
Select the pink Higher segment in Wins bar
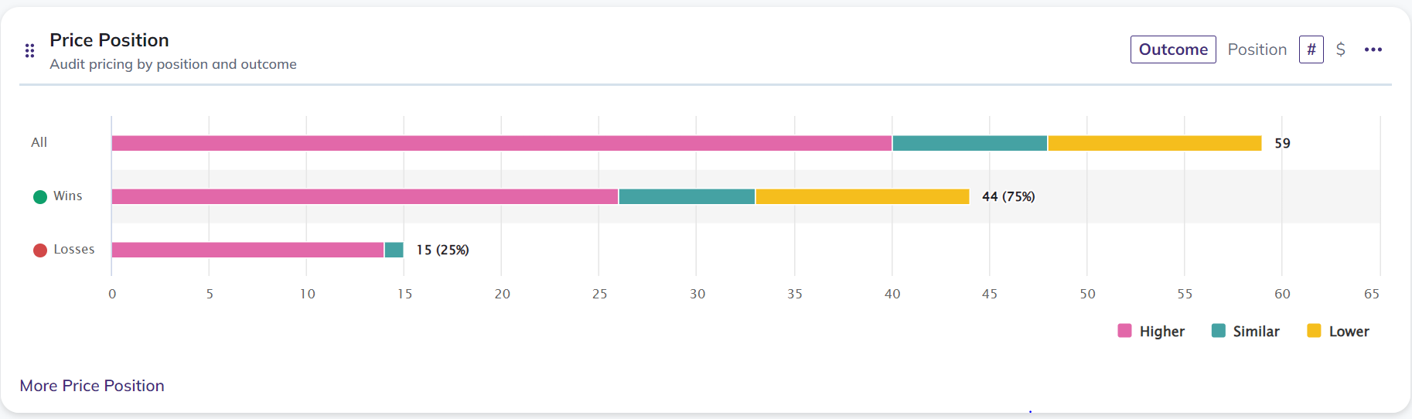tap(365, 196)
